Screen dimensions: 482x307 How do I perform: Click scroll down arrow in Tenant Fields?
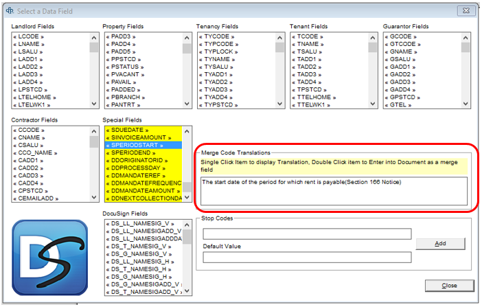pos(373,104)
